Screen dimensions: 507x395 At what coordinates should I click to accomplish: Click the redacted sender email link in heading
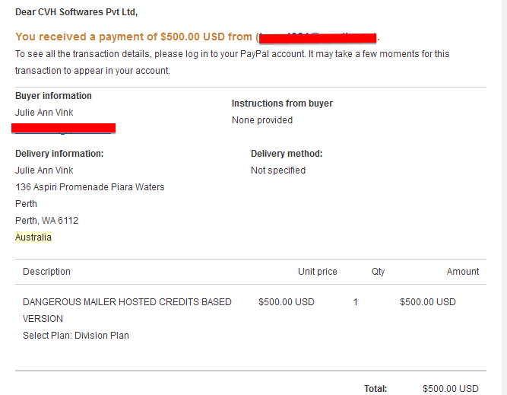pyautogui.click(x=318, y=37)
